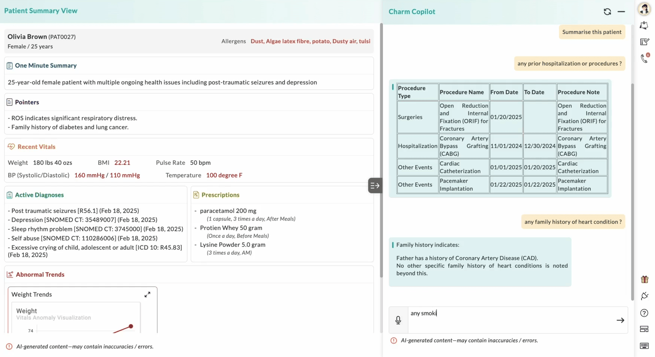
Task: Click the warning icon beside the left AI disclaimer
Action: 9,347
